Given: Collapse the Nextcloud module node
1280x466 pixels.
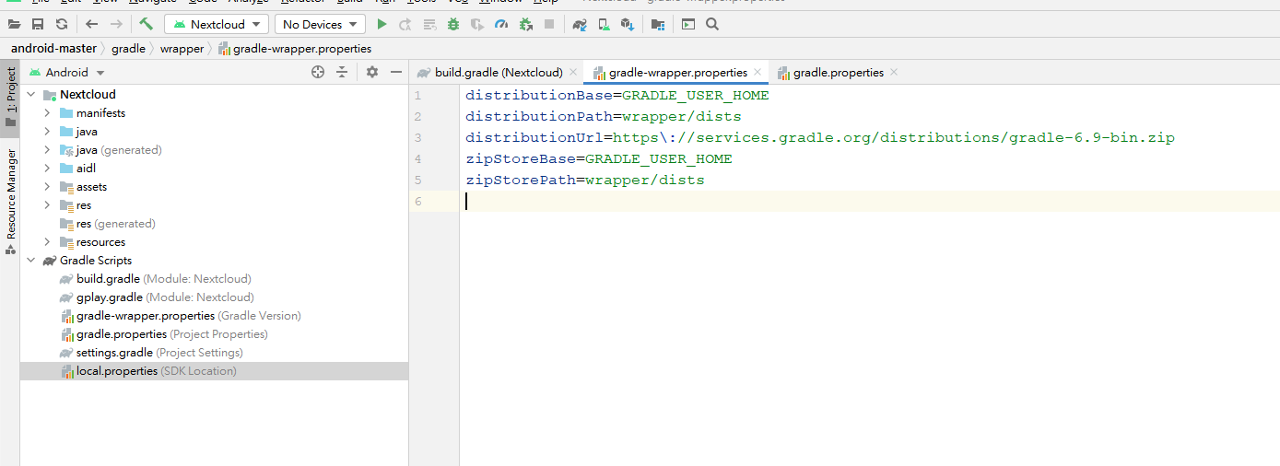Looking at the screenshot, I should coord(30,95).
